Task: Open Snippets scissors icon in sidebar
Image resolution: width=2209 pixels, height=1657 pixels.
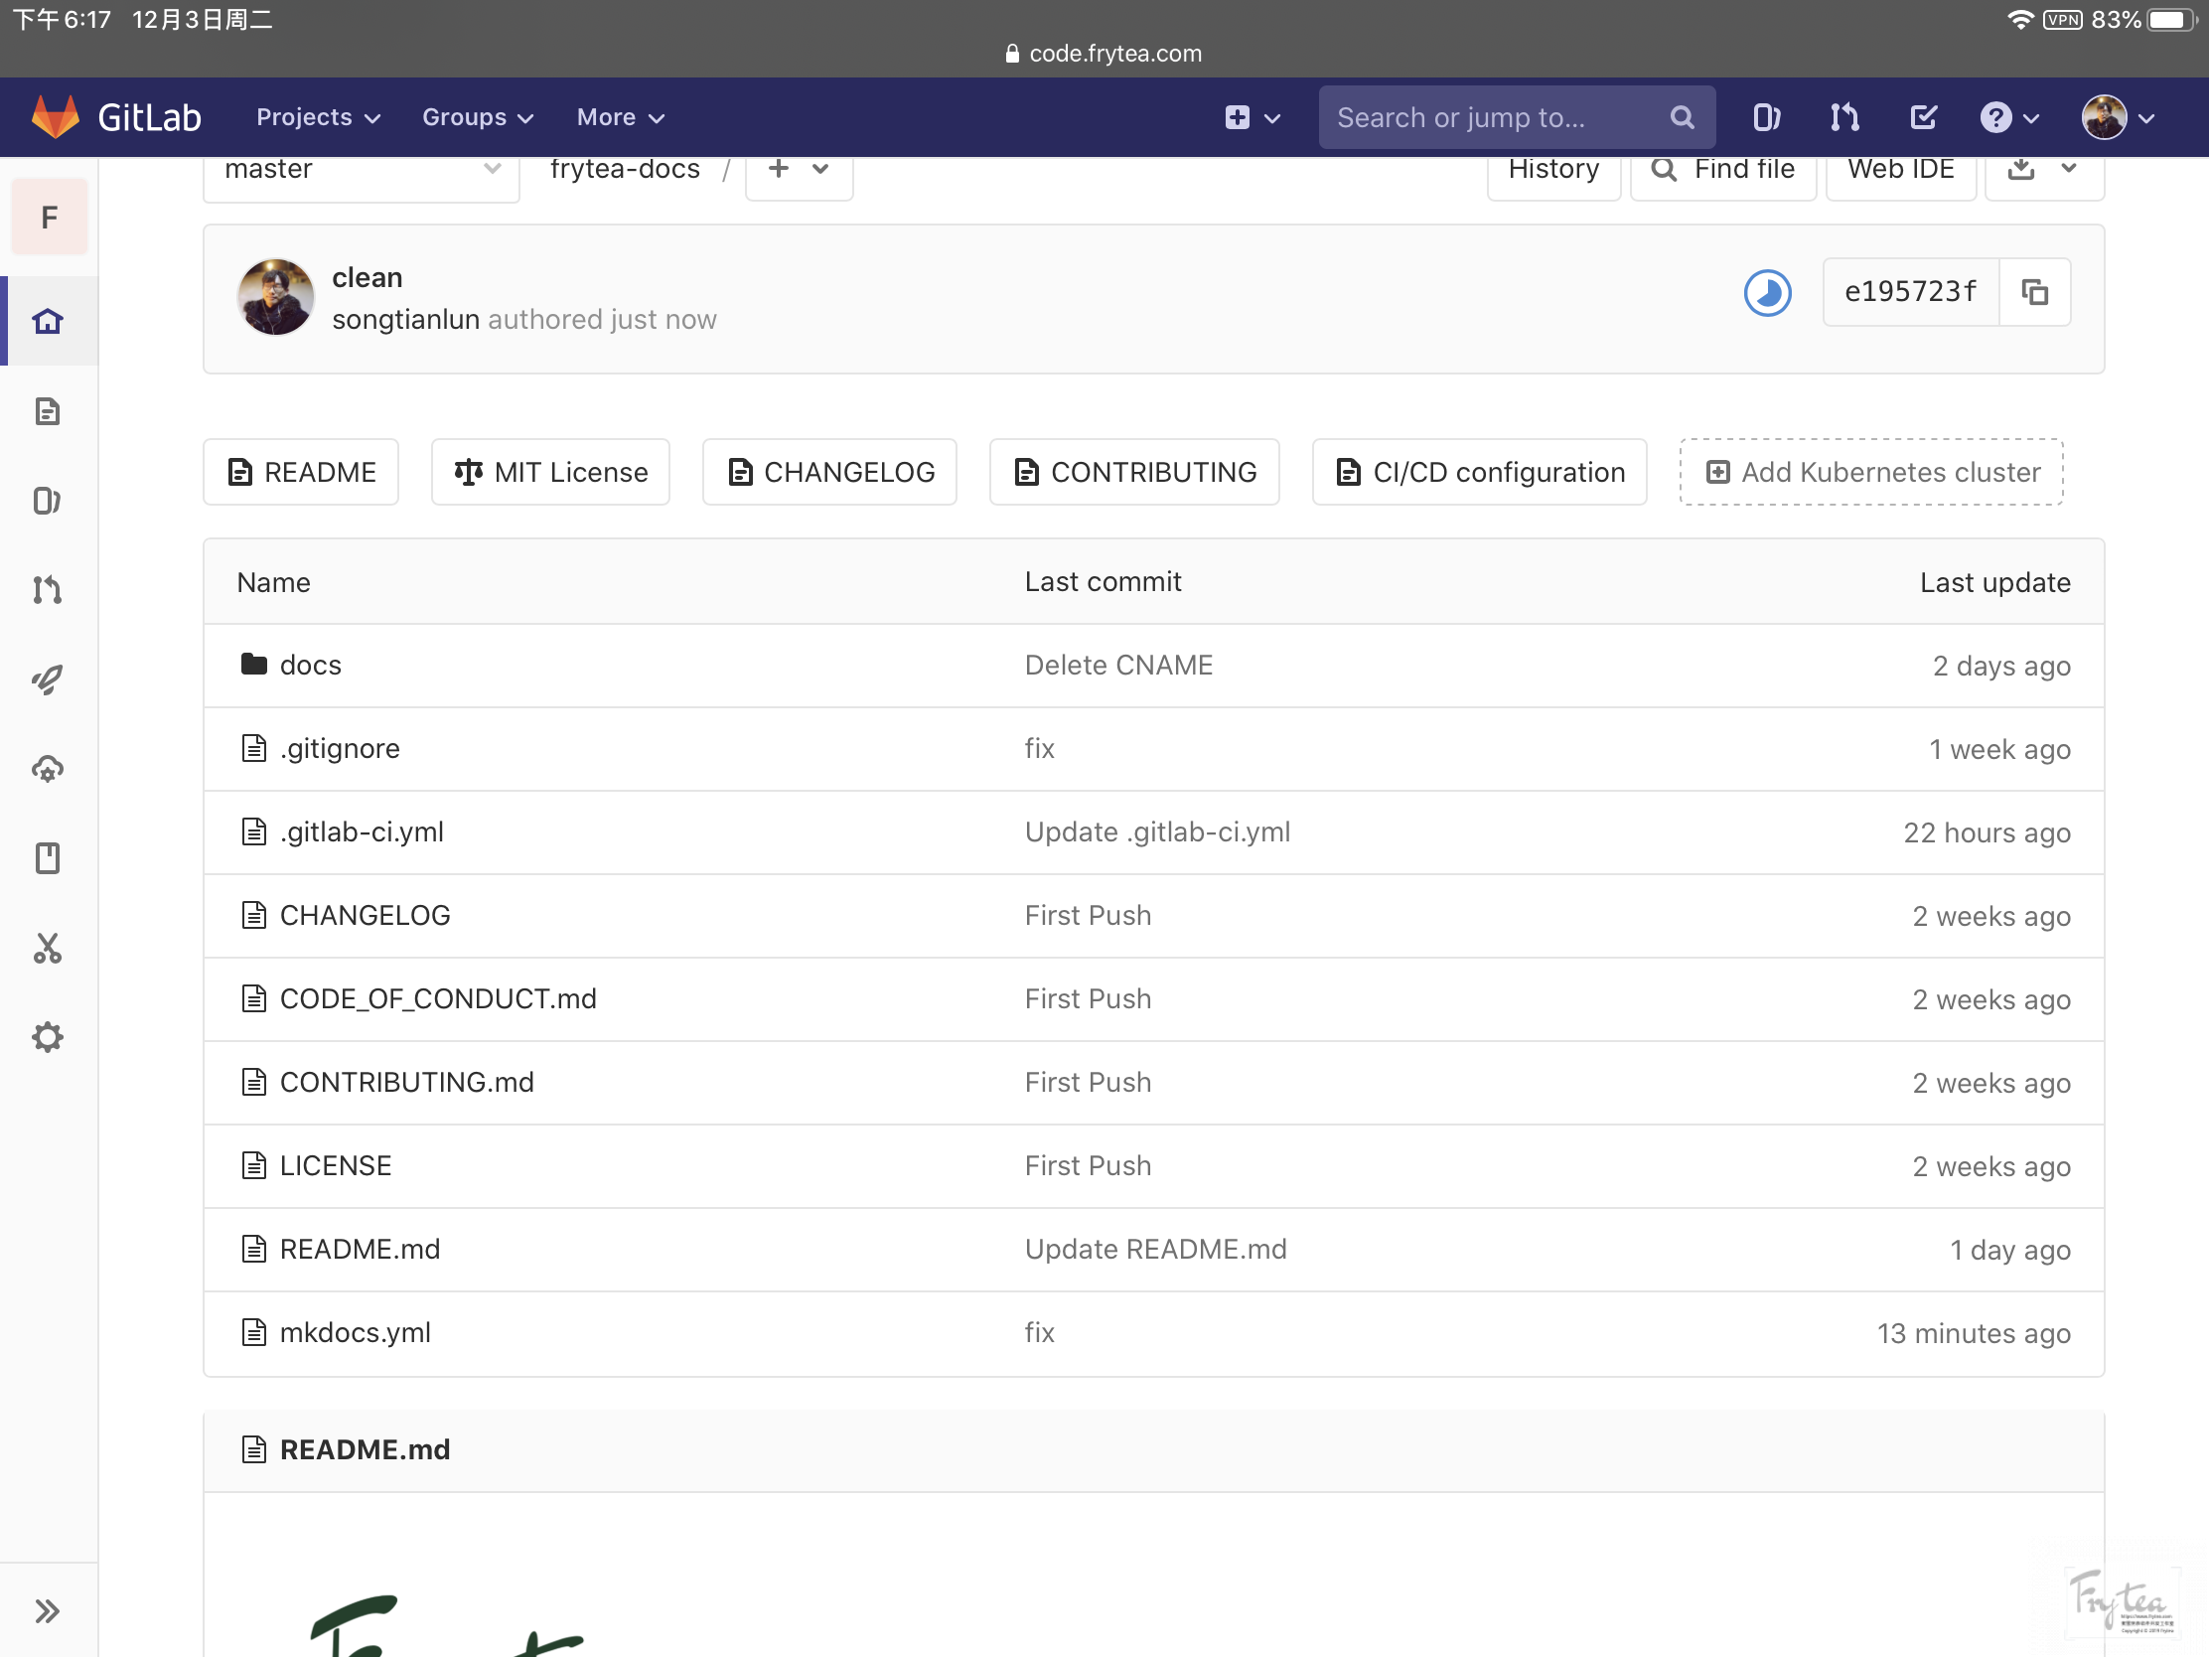Action: tap(47, 948)
